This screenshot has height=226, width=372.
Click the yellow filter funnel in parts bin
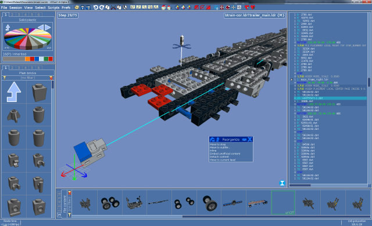pos(5,78)
